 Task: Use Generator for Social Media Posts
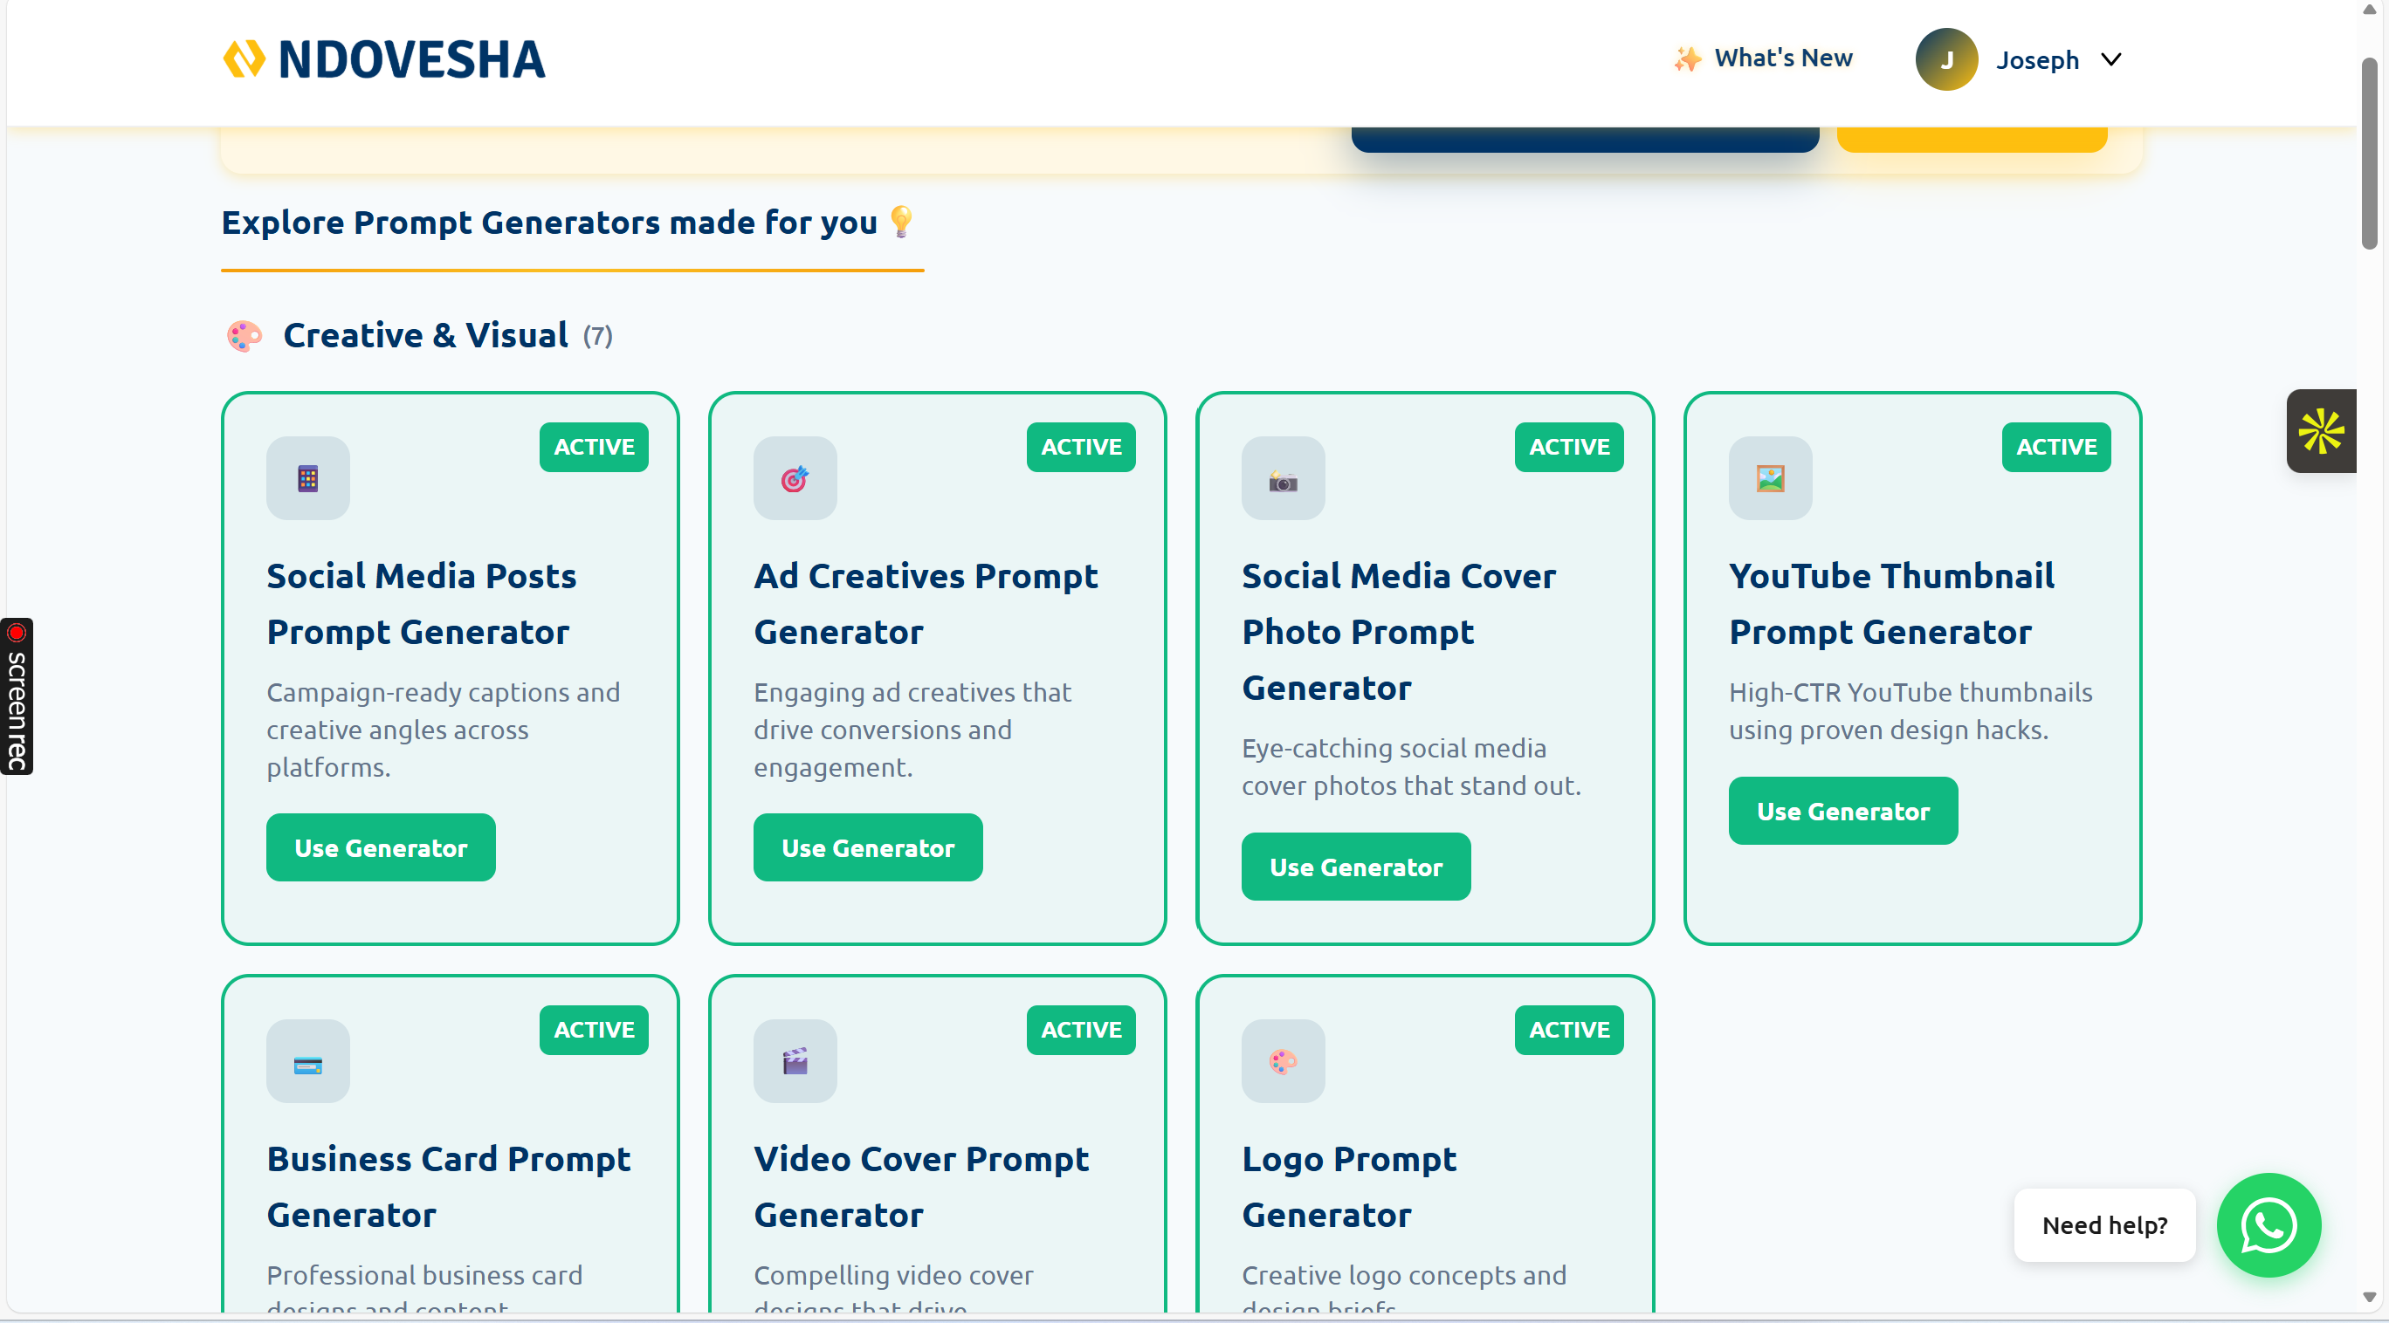tap(380, 847)
